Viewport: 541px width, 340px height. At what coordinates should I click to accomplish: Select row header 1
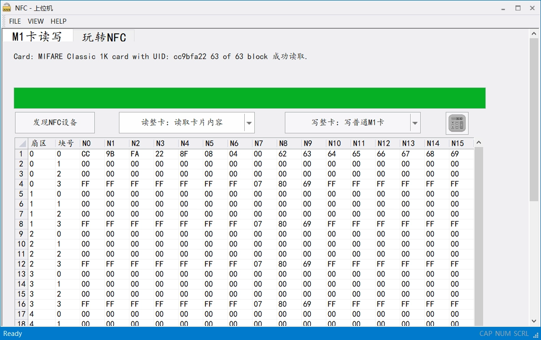point(21,154)
